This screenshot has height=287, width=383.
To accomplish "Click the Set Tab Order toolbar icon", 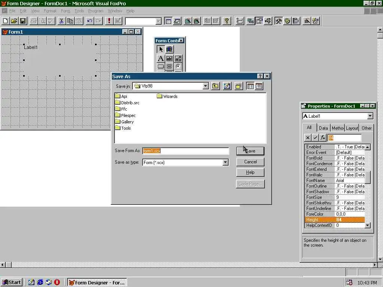I will 240,21.
